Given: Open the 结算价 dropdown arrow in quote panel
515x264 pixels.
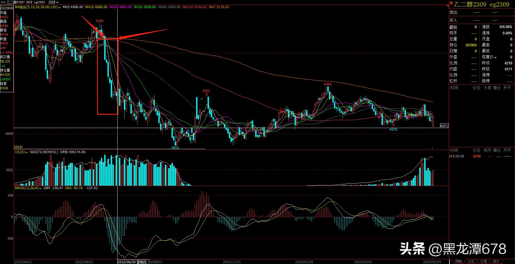Looking at the screenshot, I should [x=495, y=57].
